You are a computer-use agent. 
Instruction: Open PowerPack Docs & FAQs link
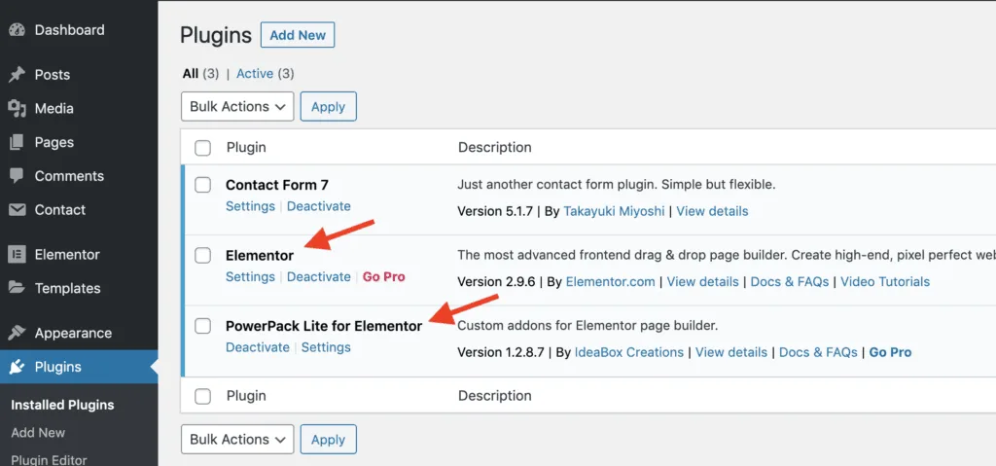coord(818,352)
